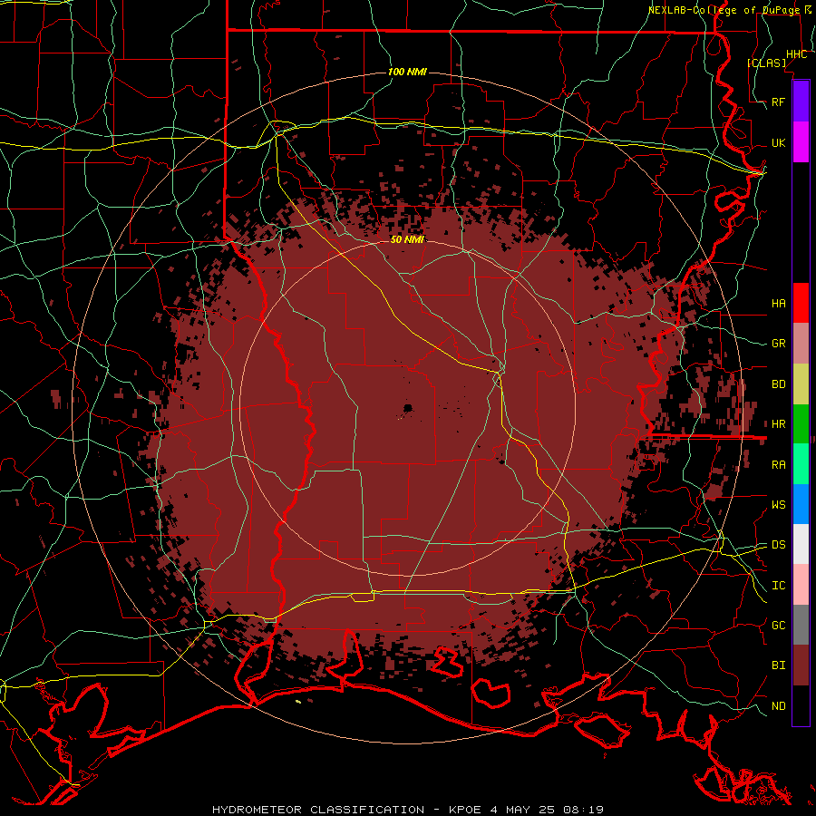
Task: Click the HR legend label
Action: coord(779,424)
